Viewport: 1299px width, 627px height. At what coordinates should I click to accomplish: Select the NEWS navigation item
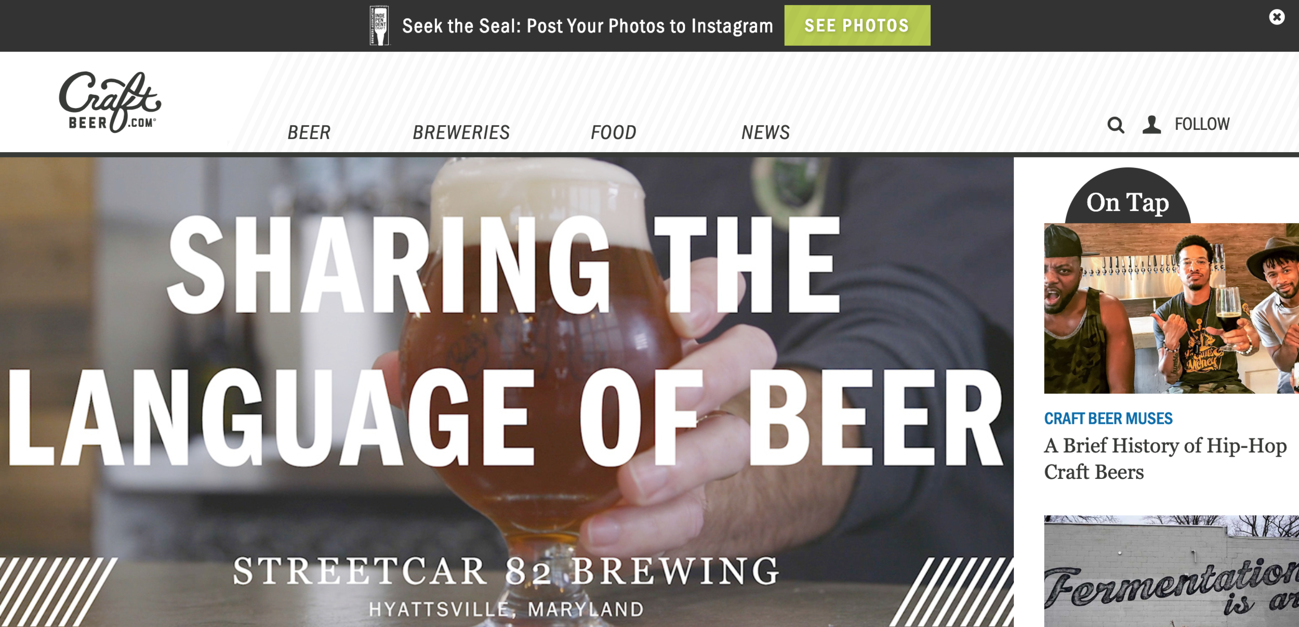coord(766,132)
